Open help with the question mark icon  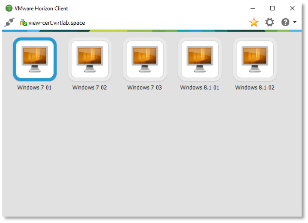point(285,22)
